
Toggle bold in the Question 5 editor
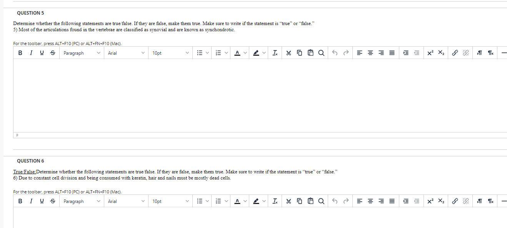(x=20, y=53)
